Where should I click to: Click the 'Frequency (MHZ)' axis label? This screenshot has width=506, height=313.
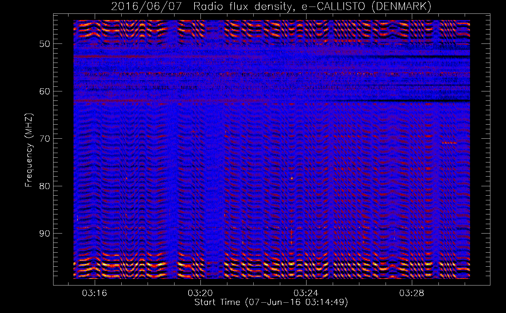29,150
